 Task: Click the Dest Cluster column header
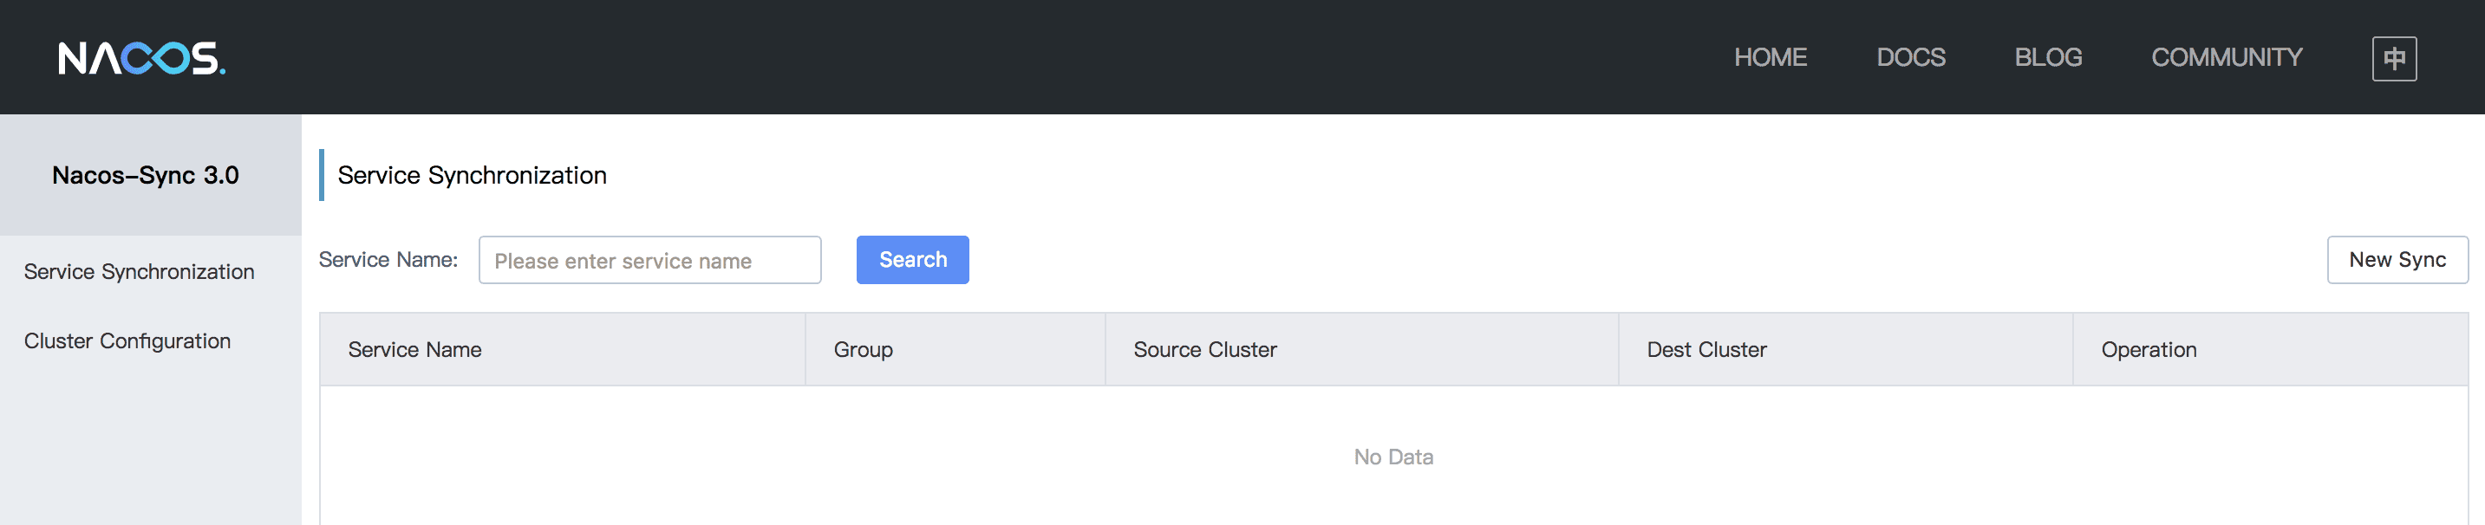click(x=1706, y=350)
